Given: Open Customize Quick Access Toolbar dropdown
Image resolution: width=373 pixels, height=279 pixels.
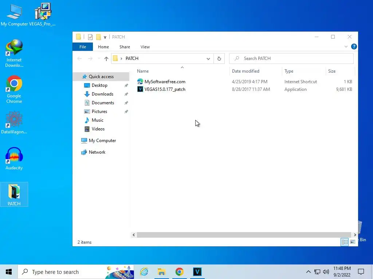Looking at the screenshot, I should pyautogui.click(x=105, y=37).
